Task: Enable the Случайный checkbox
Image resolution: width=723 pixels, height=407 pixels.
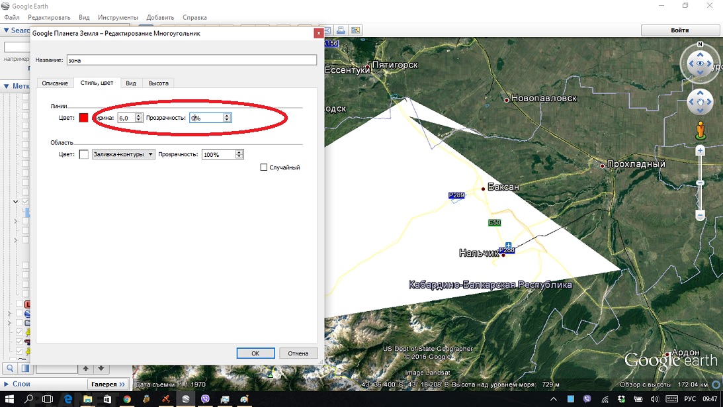Action: pos(264,167)
